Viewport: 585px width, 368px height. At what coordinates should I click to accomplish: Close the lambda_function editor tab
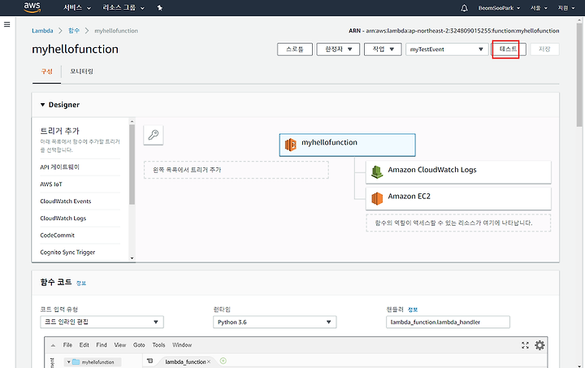[209, 362]
